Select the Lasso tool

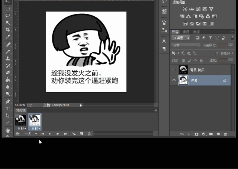8,16
